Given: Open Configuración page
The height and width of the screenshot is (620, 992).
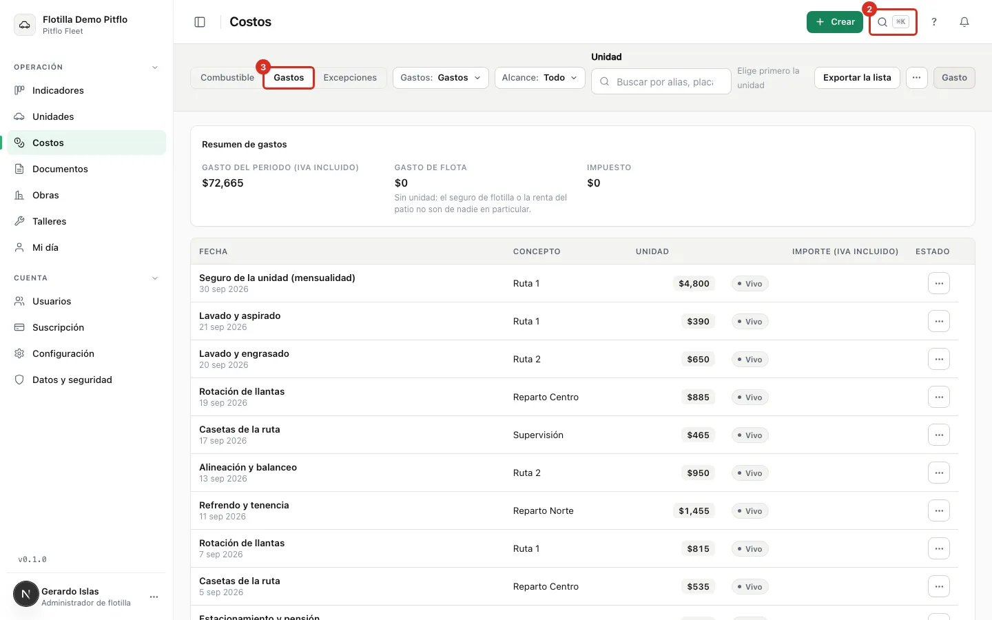Looking at the screenshot, I should [87, 353].
